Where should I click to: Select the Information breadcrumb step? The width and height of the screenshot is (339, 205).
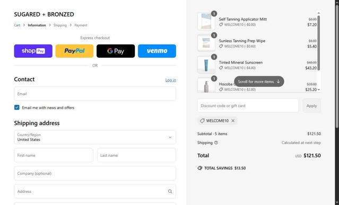(x=37, y=25)
